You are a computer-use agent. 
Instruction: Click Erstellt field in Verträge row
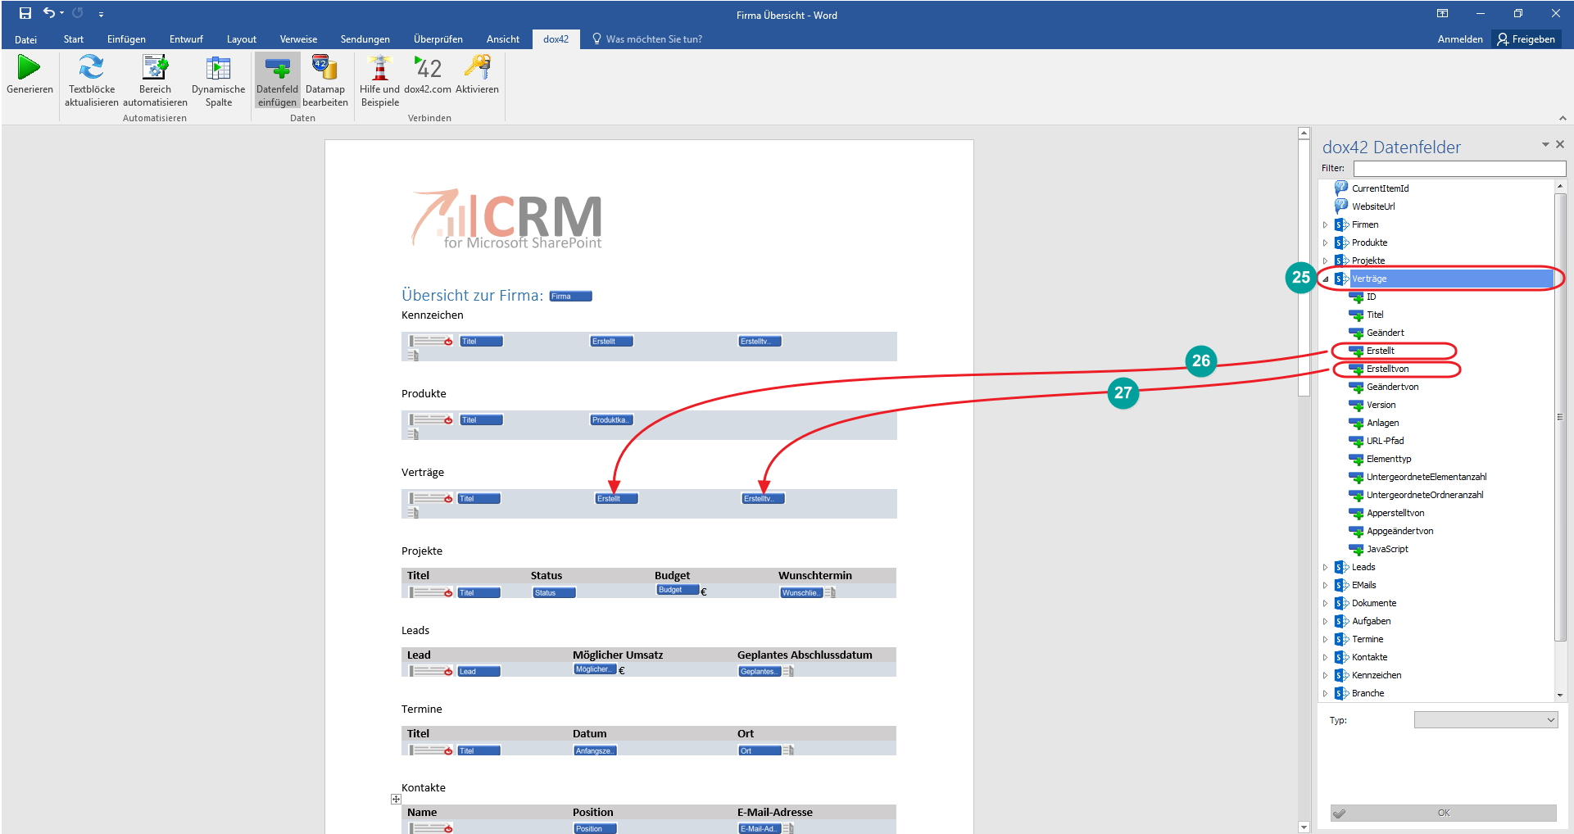(x=616, y=498)
